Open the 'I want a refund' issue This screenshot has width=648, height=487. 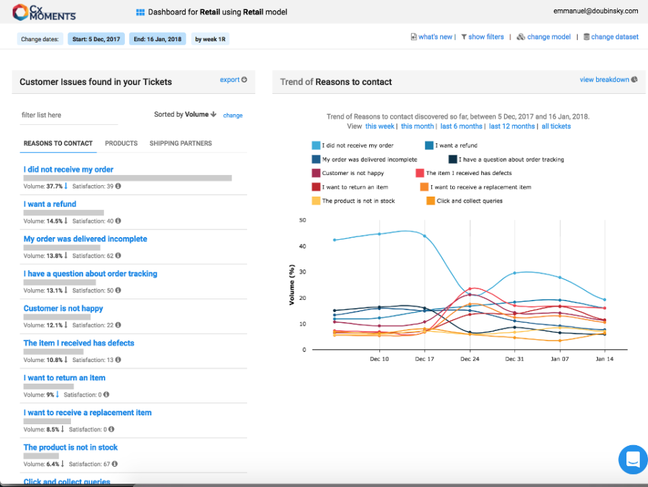tap(50, 204)
